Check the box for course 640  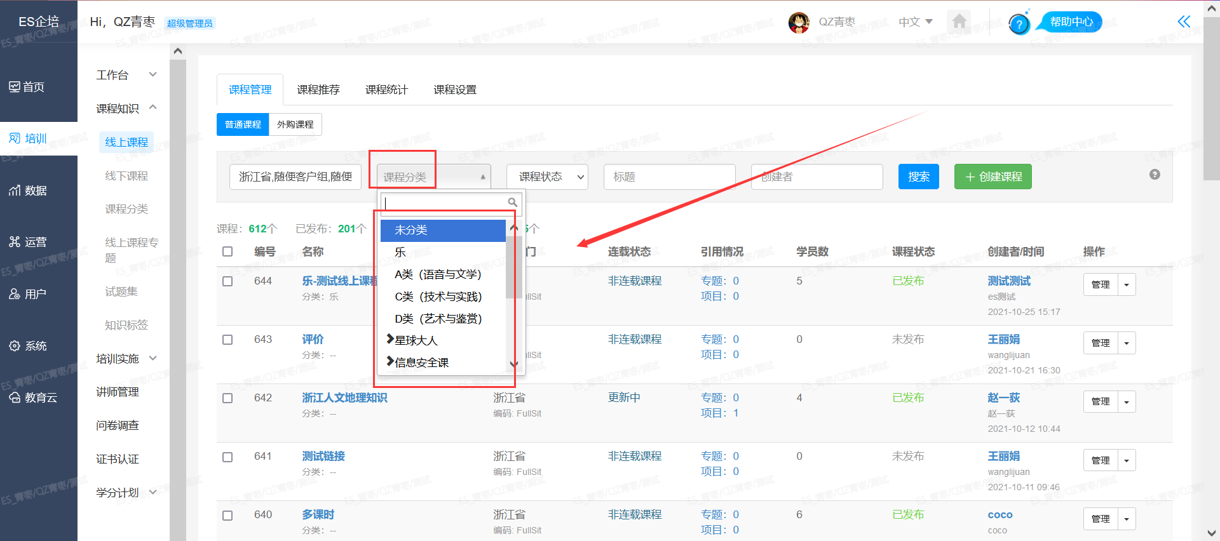[x=227, y=516]
